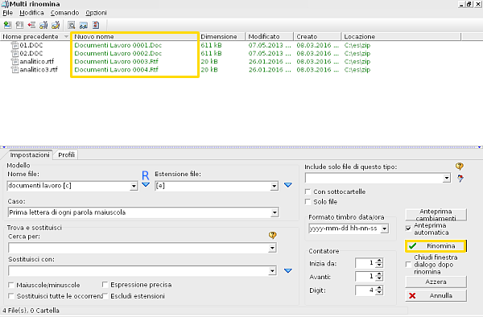Click the pin icon next to file type field
The width and height of the screenshot is (483, 317).
pos(460,178)
